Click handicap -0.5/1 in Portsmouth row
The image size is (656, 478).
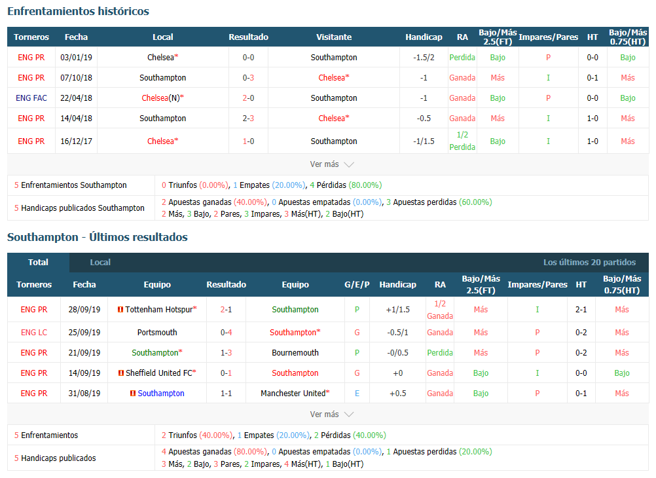(398, 333)
